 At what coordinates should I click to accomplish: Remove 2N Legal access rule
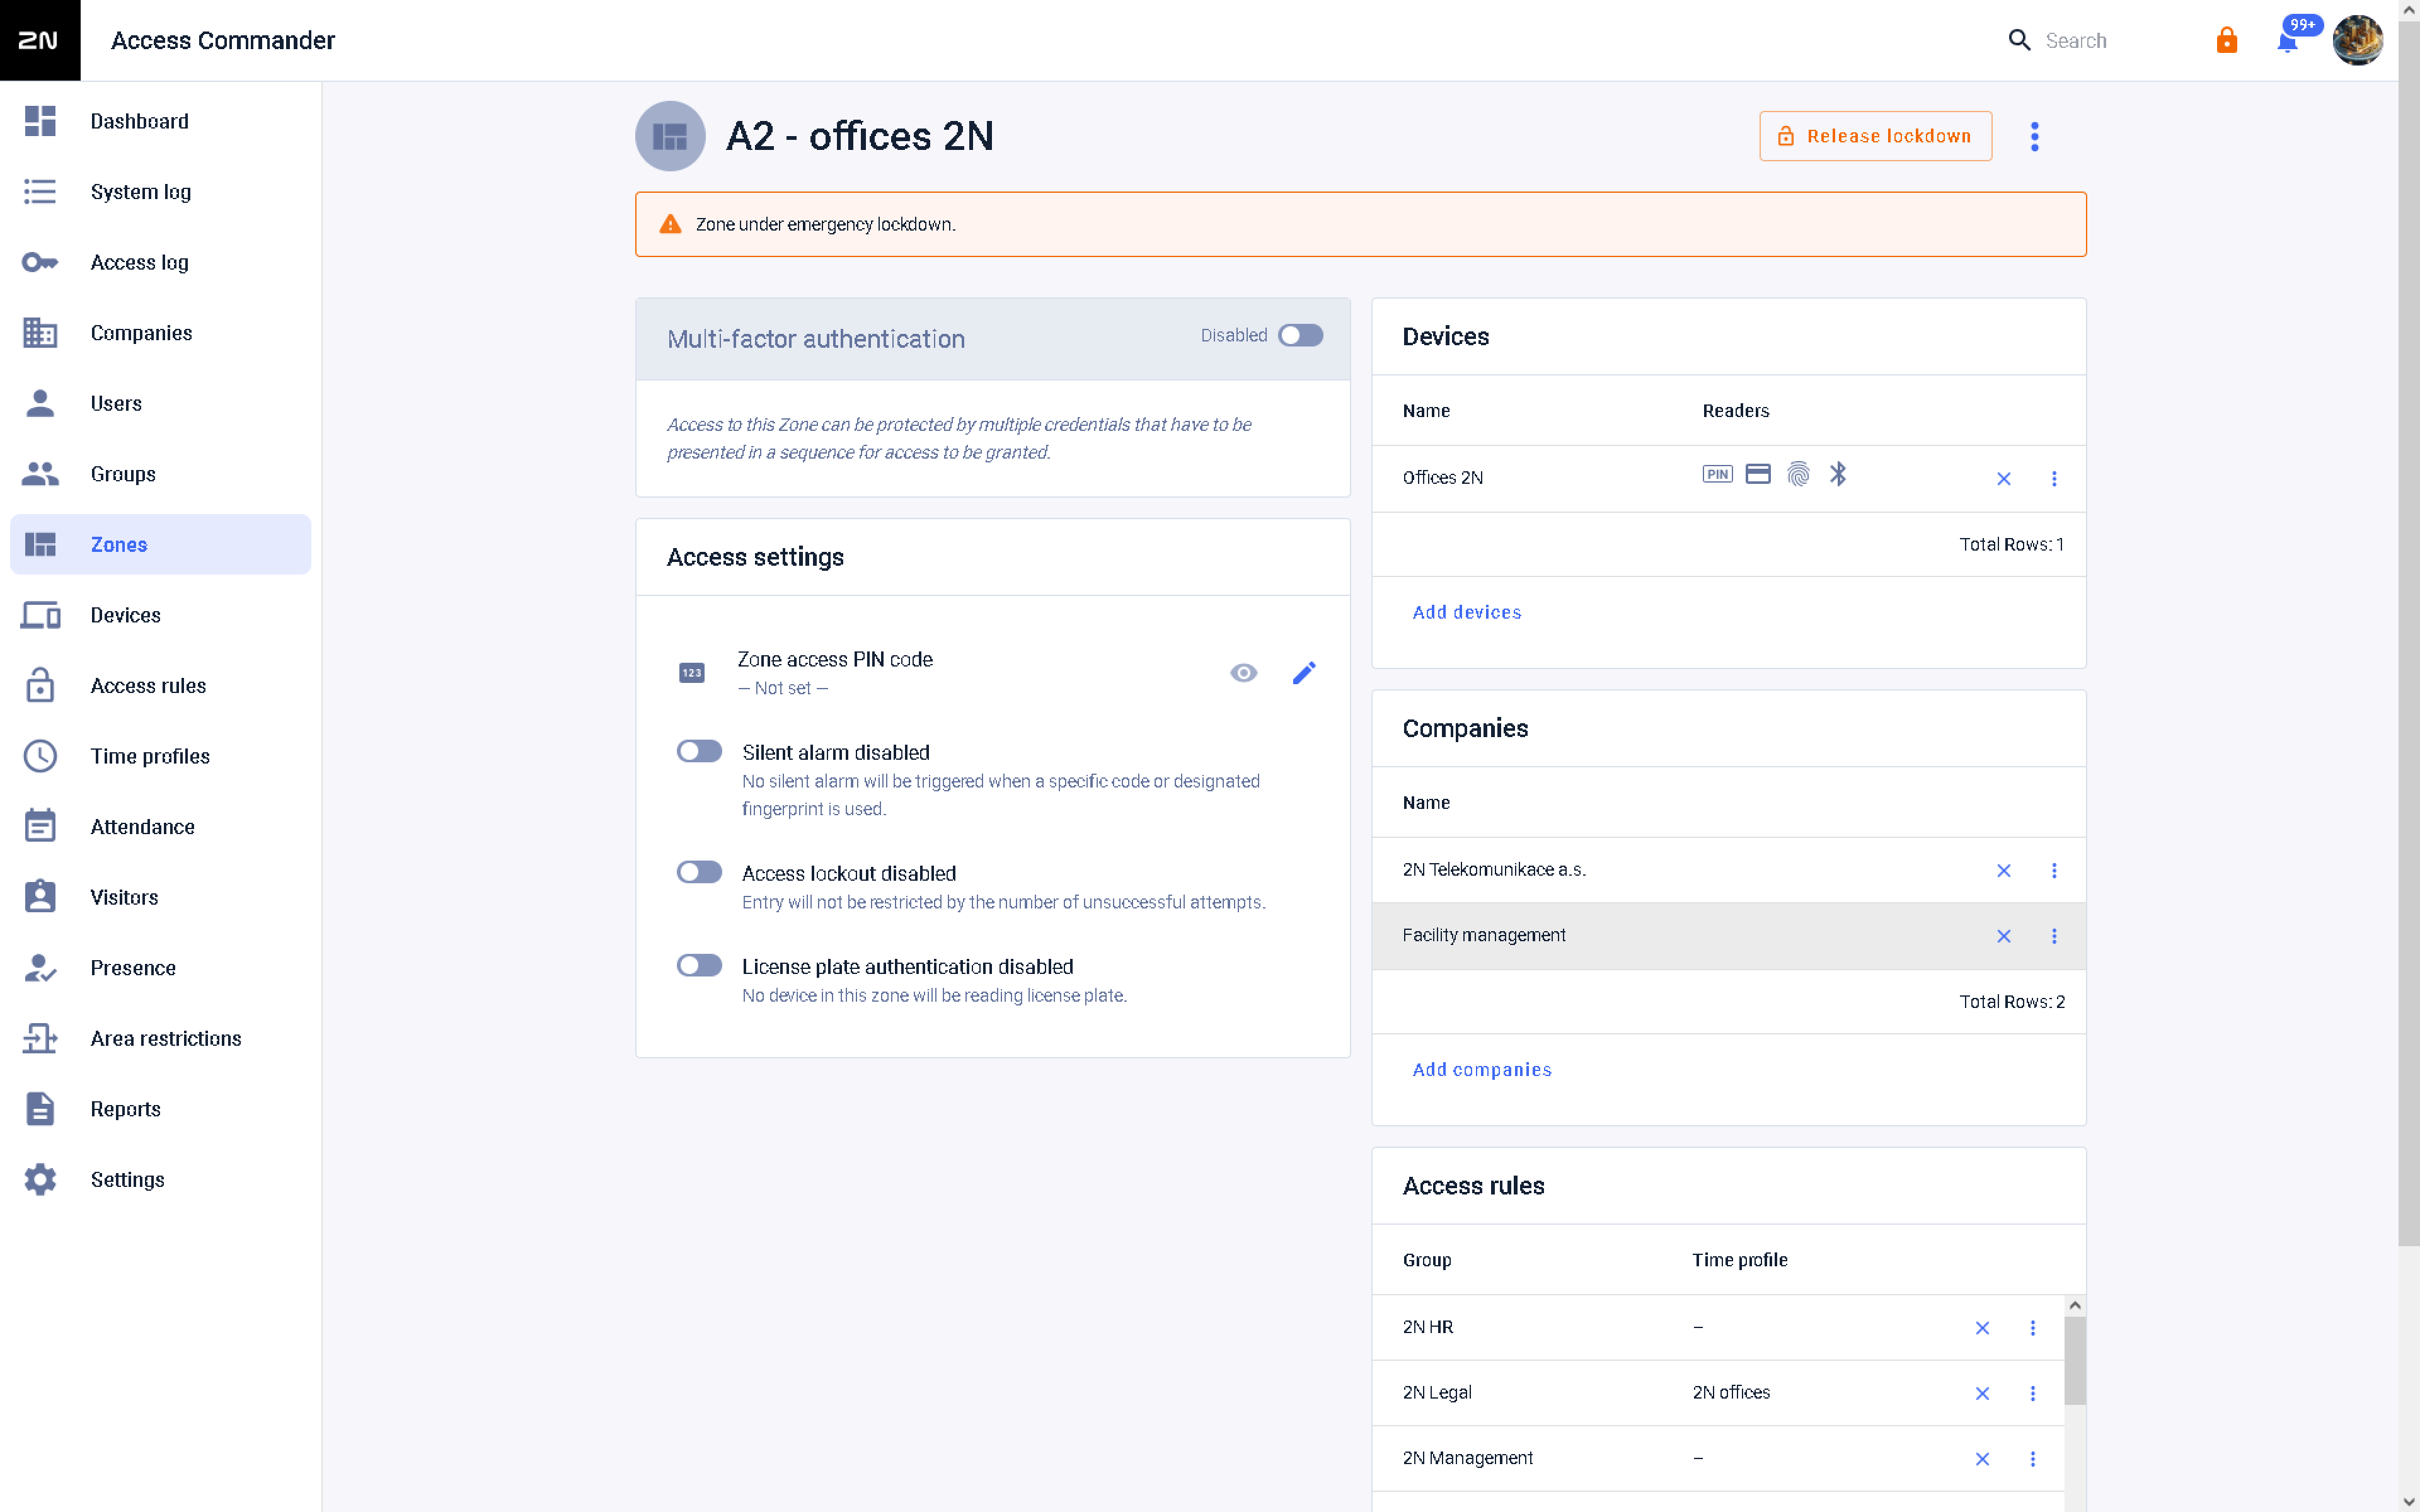coord(1982,1394)
